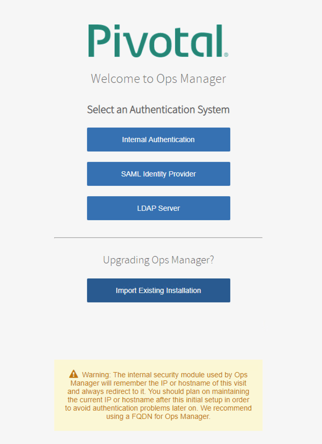
Task: Click the Internal Authentication button
Action: pyautogui.click(x=158, y=139)
